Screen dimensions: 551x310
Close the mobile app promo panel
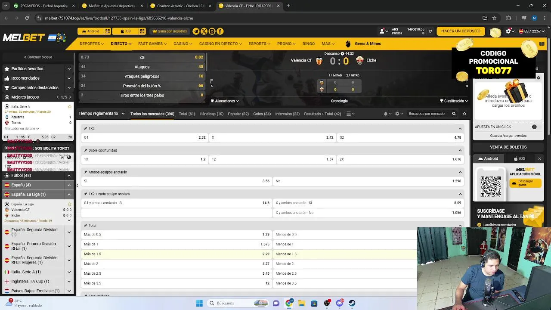(x=539, y=158)
